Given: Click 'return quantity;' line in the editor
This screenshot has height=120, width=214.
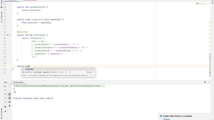Looking at the screenshot, I should click(x=31, y=10).
